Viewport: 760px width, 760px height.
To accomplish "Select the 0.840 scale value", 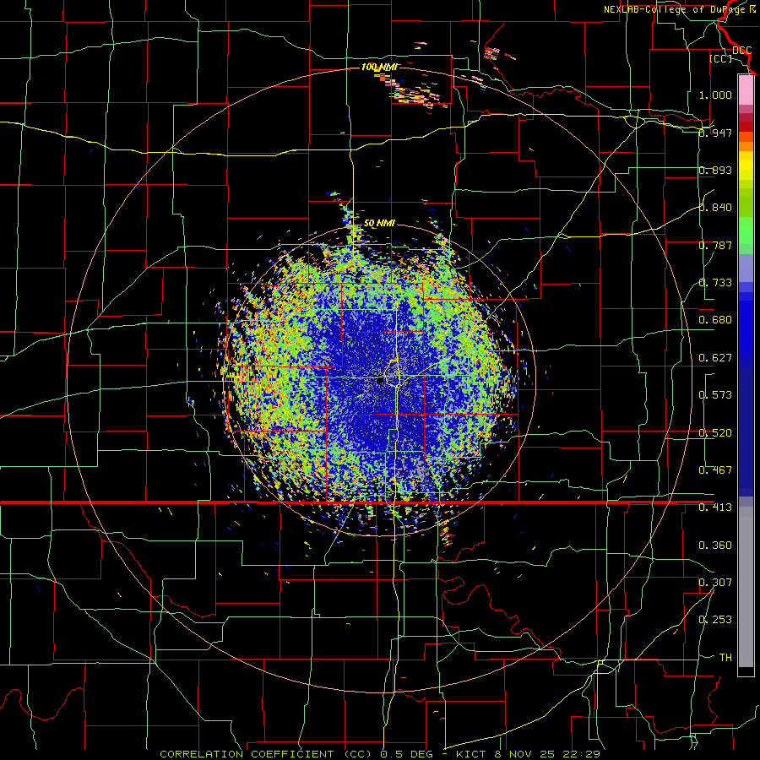I will [x=715, y=208].
